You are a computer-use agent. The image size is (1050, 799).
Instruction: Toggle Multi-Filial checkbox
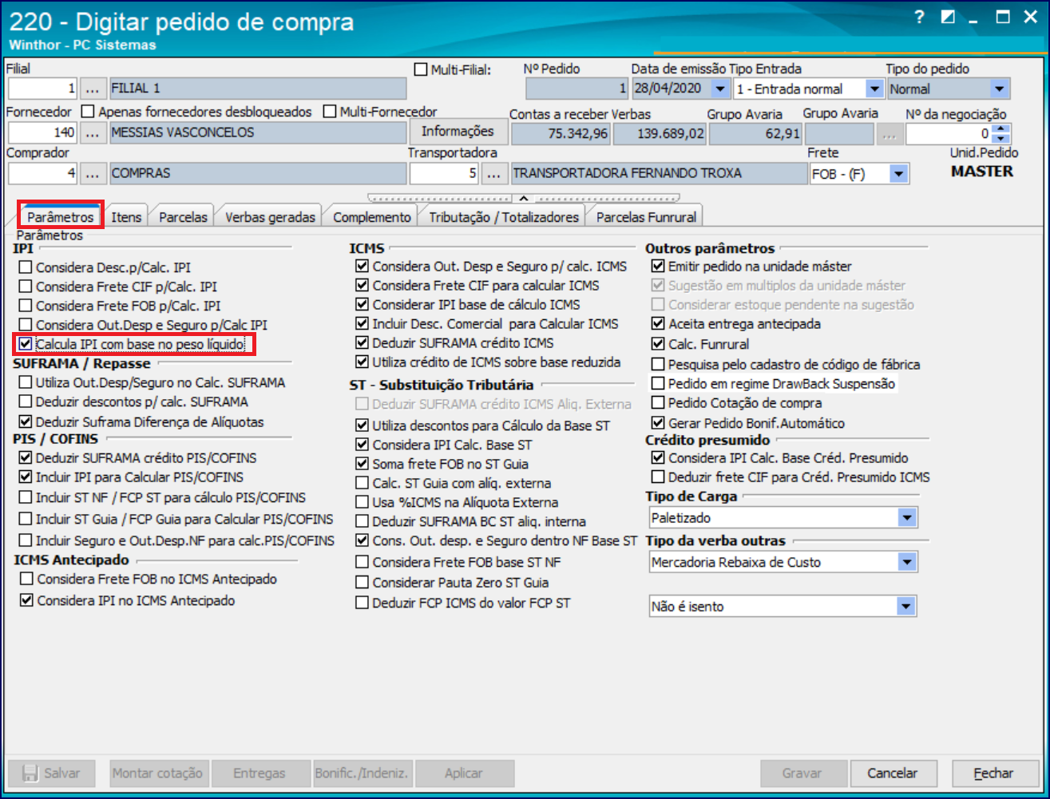click(x=422, y=69)
